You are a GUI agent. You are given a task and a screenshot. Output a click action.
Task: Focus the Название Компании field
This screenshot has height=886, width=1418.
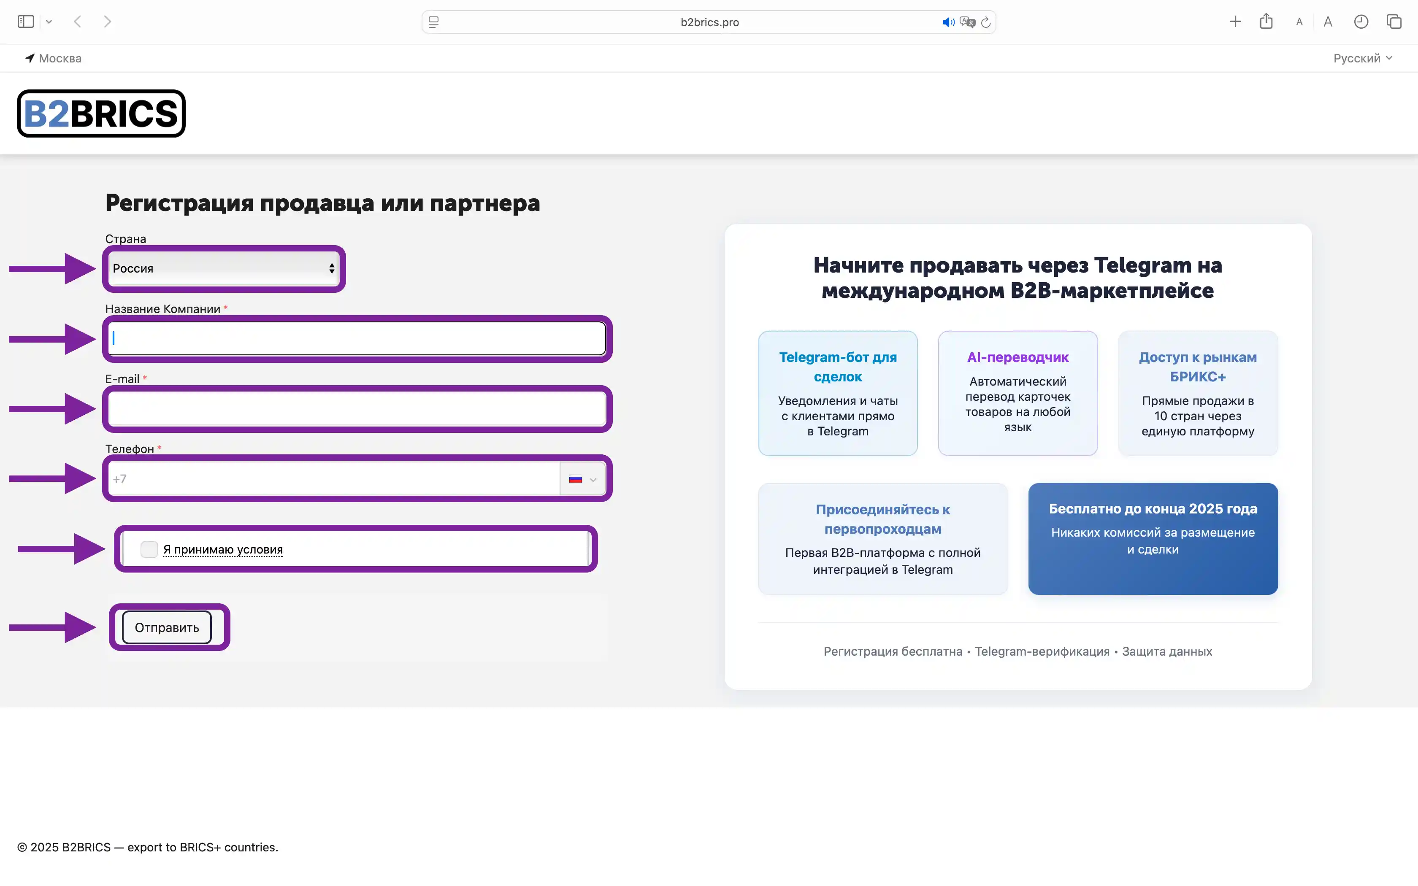click(x=357, y=339)
